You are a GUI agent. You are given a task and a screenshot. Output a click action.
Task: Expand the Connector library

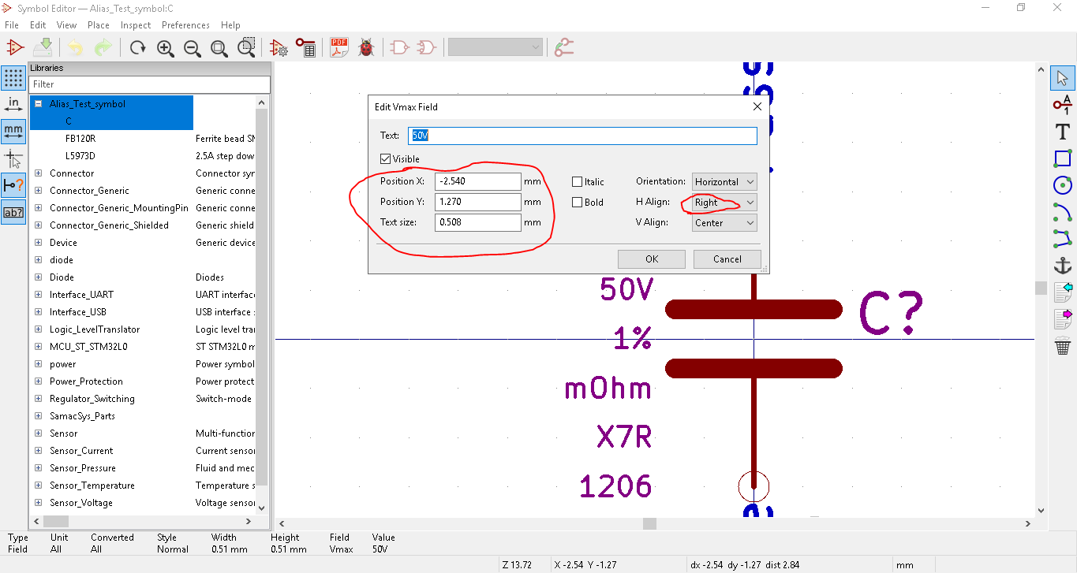click(x=38, y=173)
